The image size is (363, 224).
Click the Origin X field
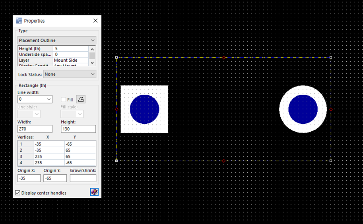coord(29,178)
